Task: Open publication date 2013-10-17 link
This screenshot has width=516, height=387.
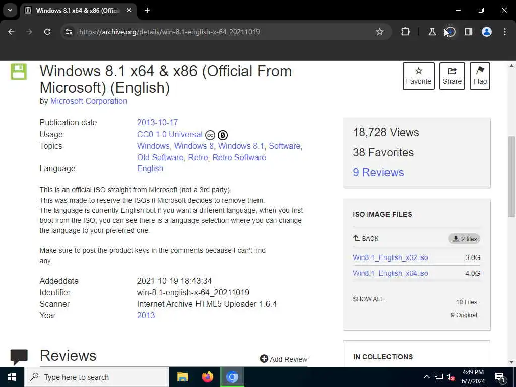Action: [x=157, y=123]
